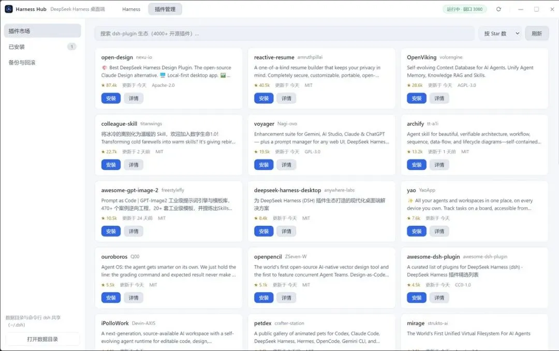Click the 28.6k star rating on OpenViking
The height and width of the screenshot is (351, 559).
pos(415,85)
